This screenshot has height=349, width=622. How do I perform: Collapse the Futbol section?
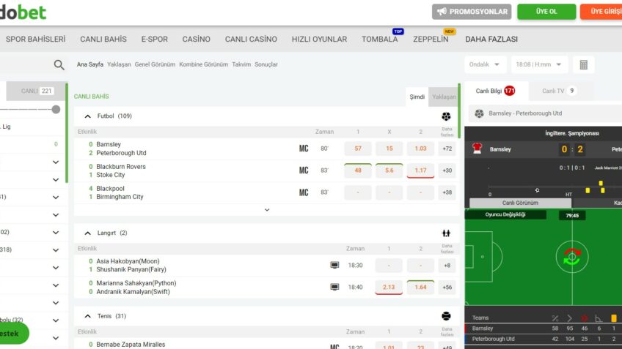pyautogui.click(x=88, y=116)
